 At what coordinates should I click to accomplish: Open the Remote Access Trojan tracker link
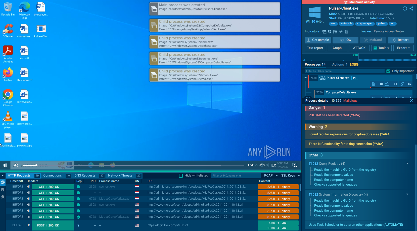[x=389, y=31]
